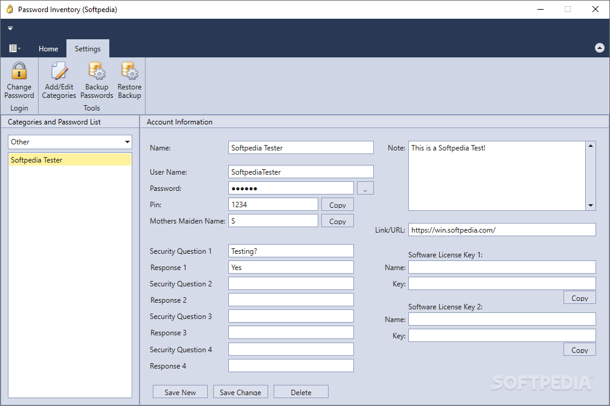Click the Response 1 field
Viewport: 610px width, 406px height.
(291, 268)
